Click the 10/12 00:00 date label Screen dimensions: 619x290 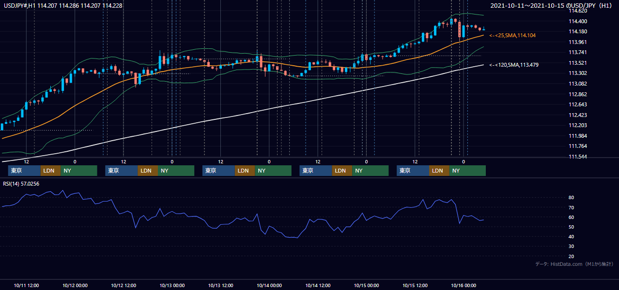[75, 285]
